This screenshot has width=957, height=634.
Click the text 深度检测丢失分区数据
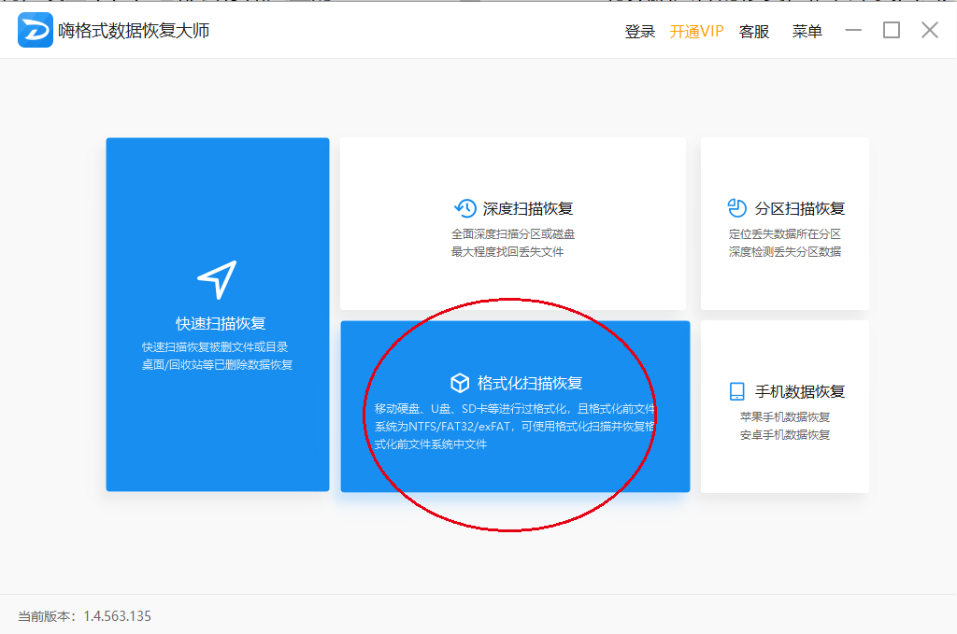coord(785,252)
